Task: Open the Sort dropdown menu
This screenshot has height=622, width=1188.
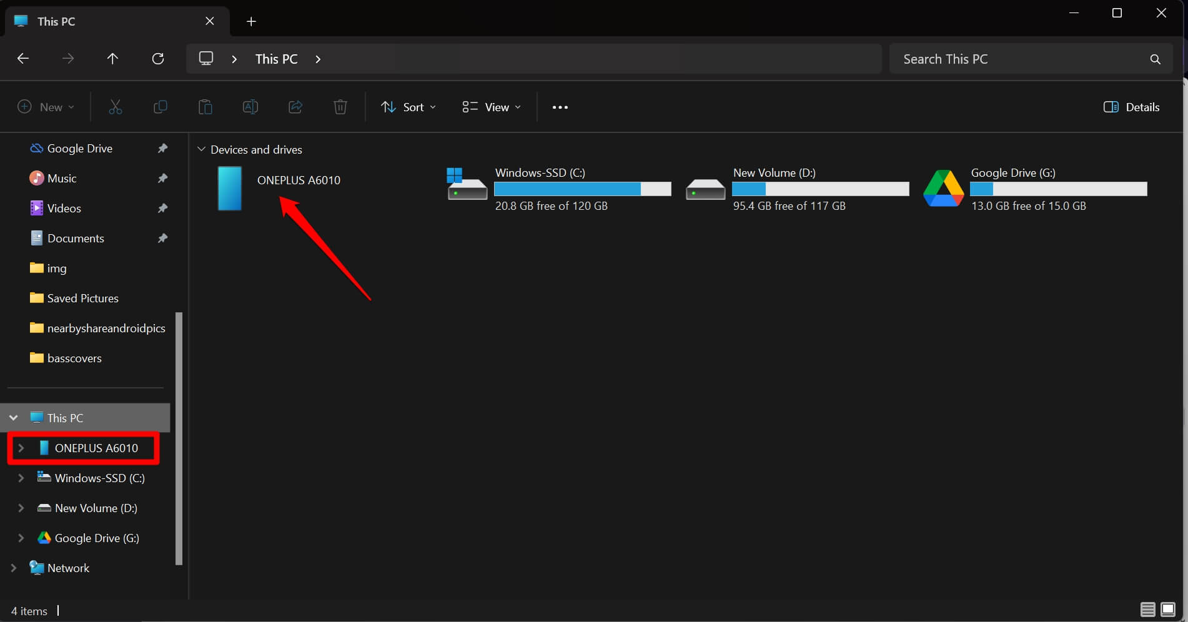Action: [x=408, y=107]
